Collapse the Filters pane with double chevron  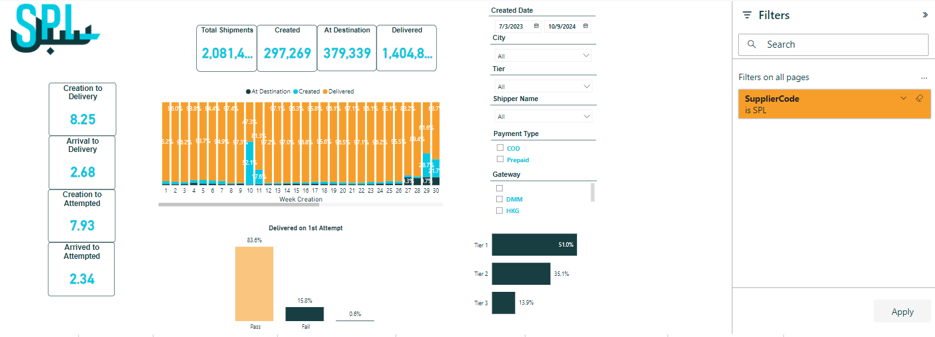(x=925, y=15)
